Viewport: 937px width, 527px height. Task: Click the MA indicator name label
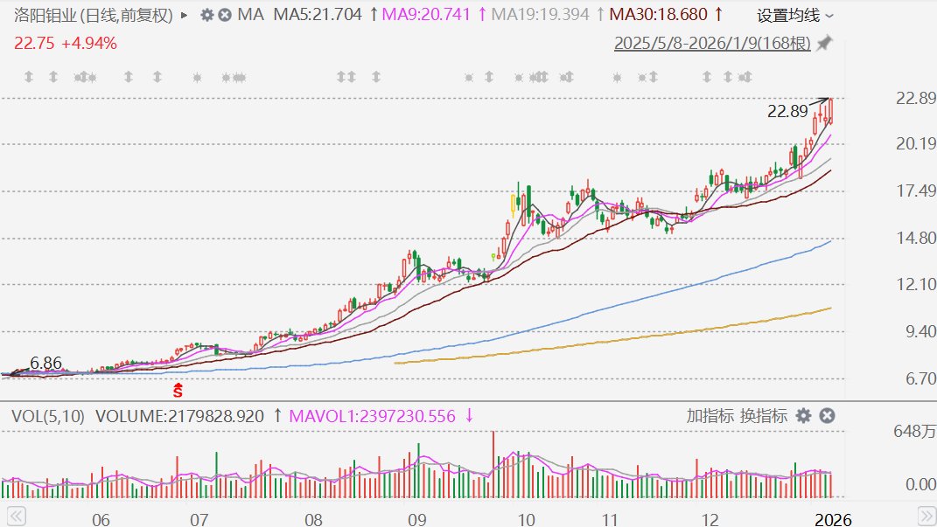coord(250,14)
